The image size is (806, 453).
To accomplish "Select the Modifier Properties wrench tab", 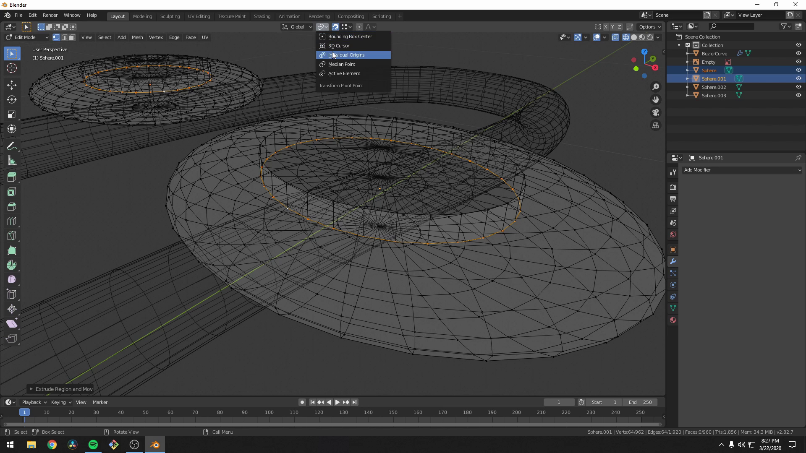I will 673,261.
